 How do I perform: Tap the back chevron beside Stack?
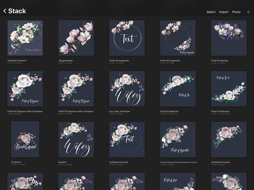tap(5, 11)
